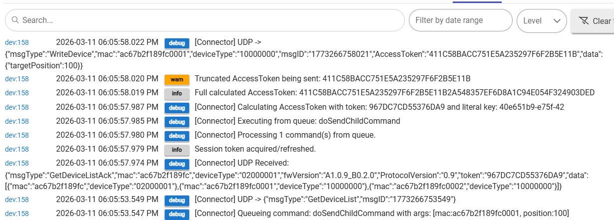
Task: Focus the Search logs text box
Action: 210,20
